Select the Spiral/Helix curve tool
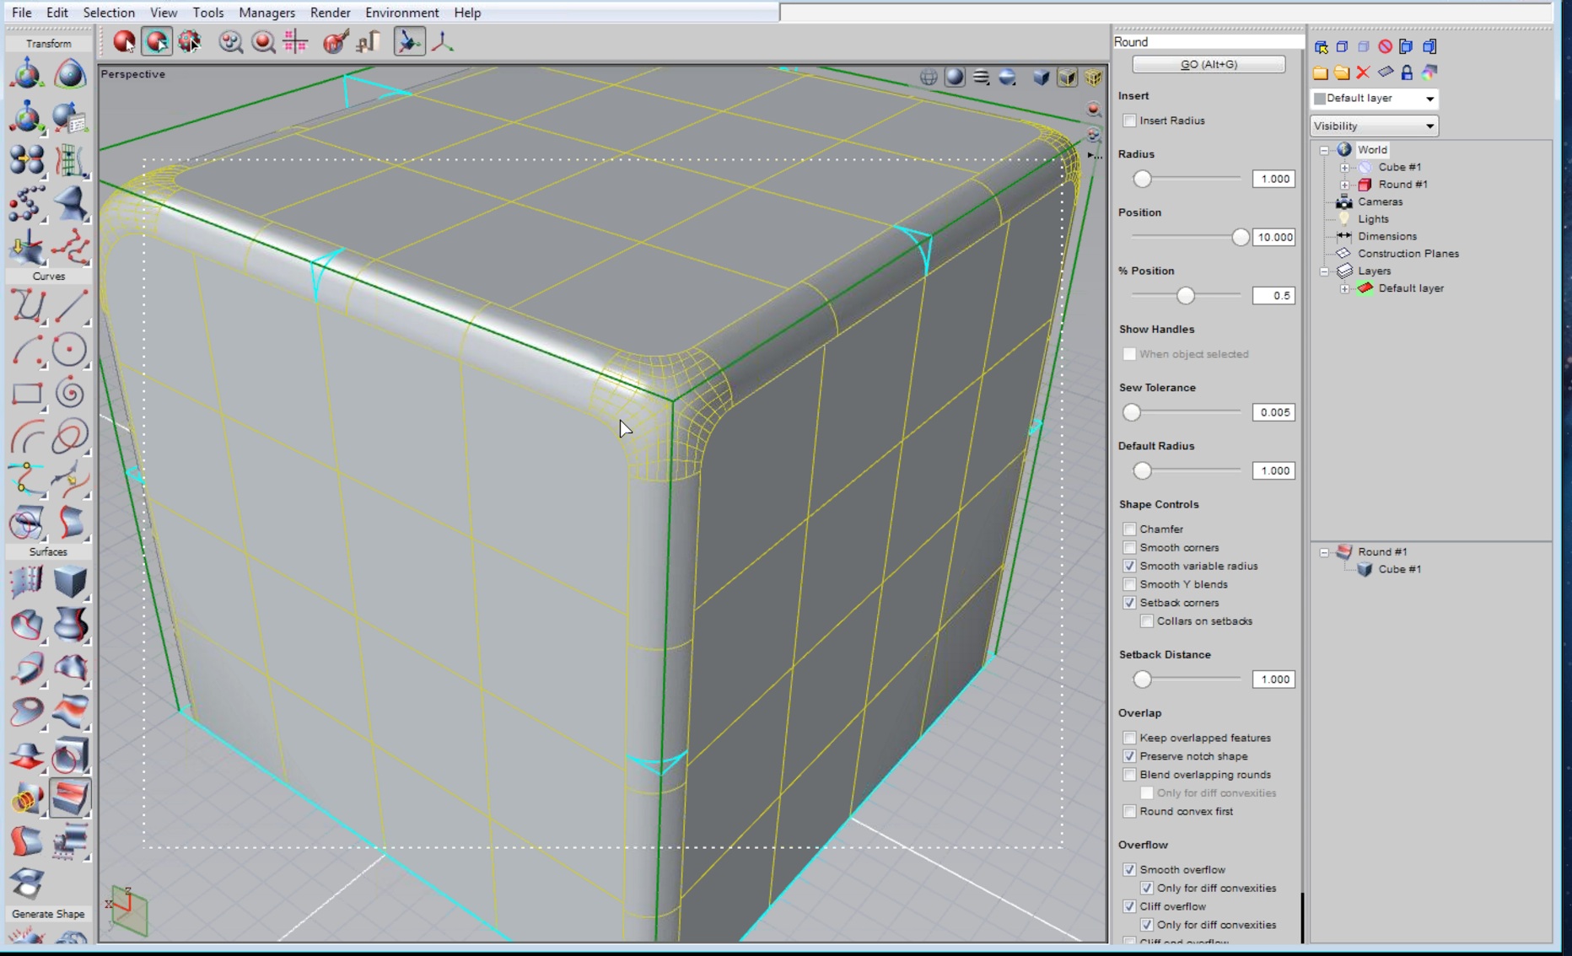The width and height of the screenshot is (1572, 956). pyautogui.click(x=70, y=393)
